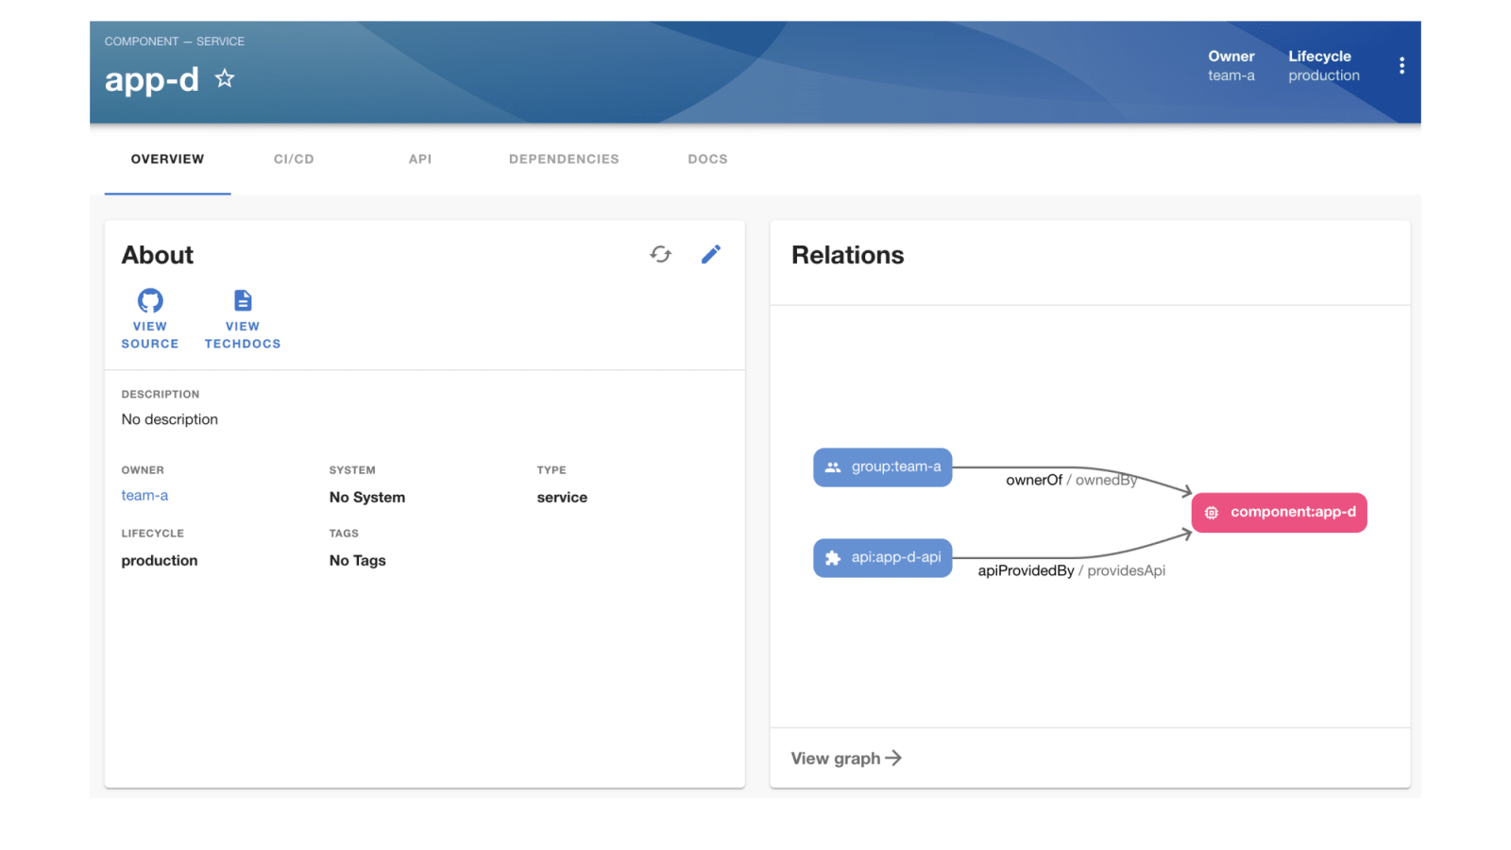Click the 'apiProvidedBy / providesApi' edge label
1511x850 pixels.
1071,570
